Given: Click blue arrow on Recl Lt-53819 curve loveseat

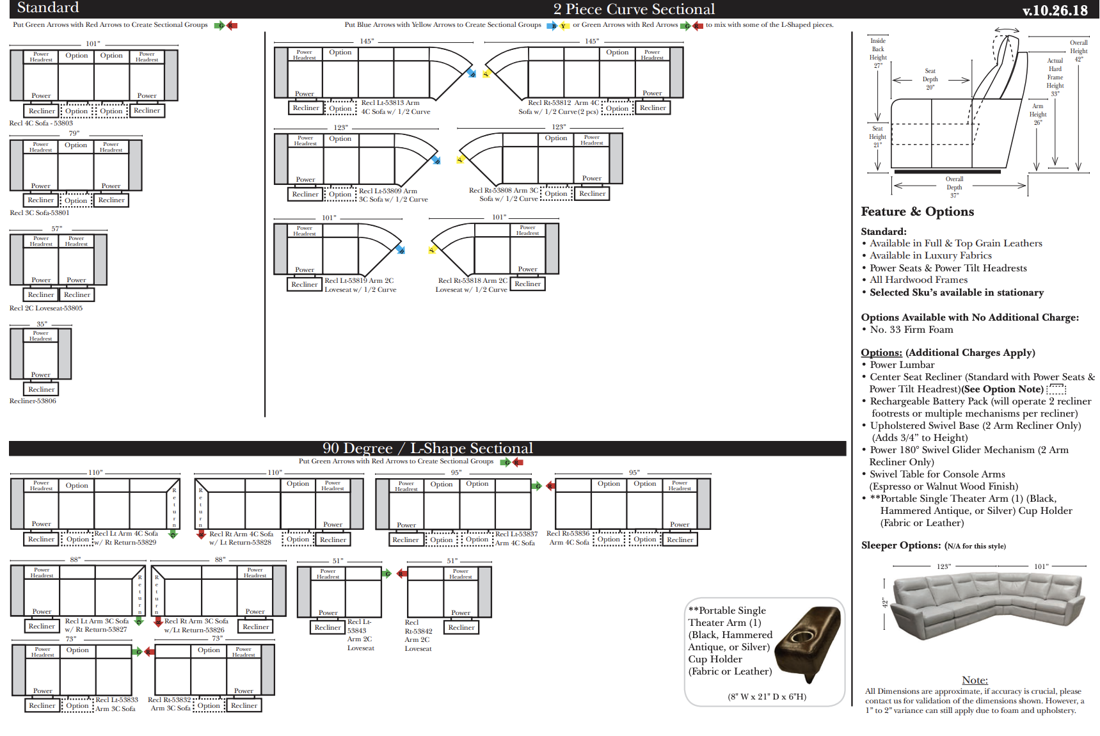Looking at the screenshot, I should point(400,249).
